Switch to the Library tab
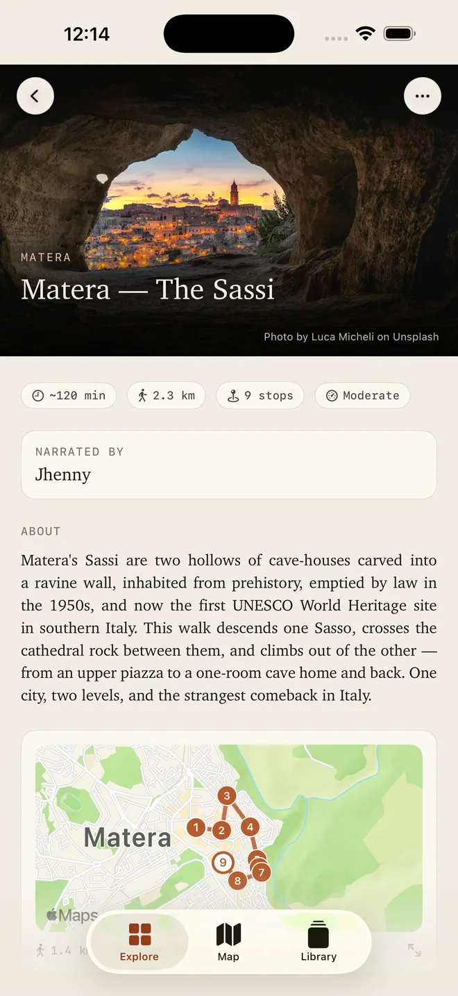The image size is (458, 996). [319, 942]
